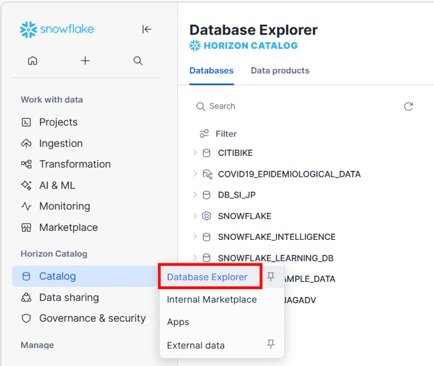Click the SNOWFLAKE_INTELLIGENCE database icon
Viewport: 434px width, 366px height.
(x=207, y=237)
